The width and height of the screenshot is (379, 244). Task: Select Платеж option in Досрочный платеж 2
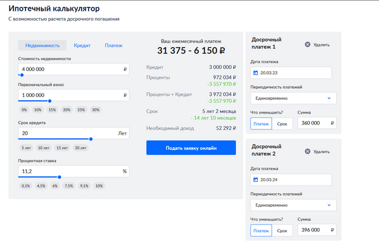[261, 230]
